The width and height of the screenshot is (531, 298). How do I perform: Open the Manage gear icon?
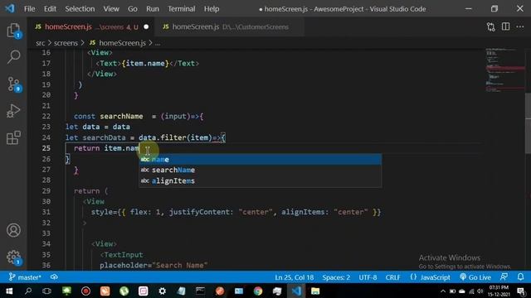[13, 257]
